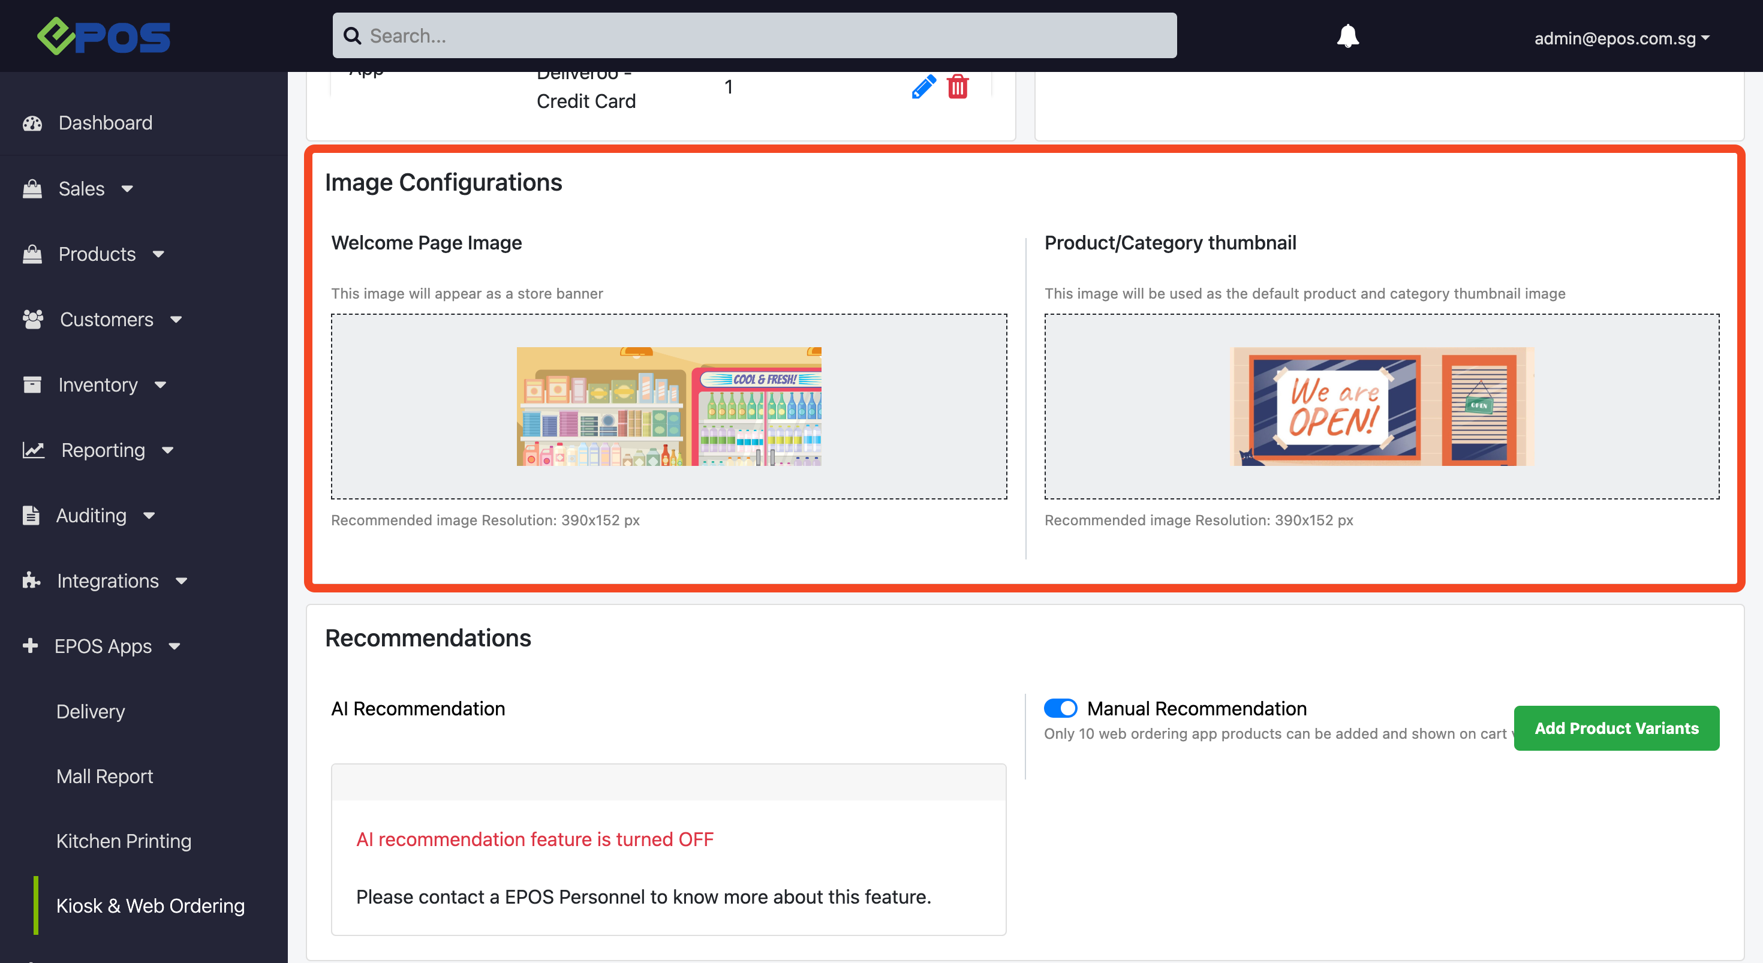Click the Recommendations heading

[x=428, y=638]
